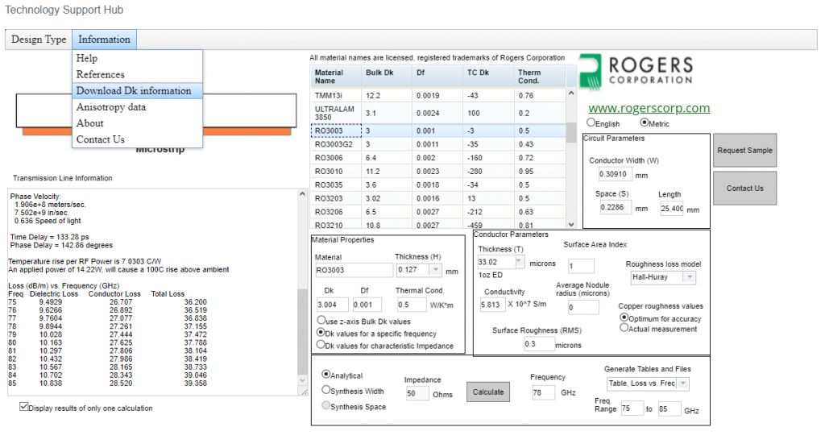Select Synthesis Space mode

coord(326,405)
